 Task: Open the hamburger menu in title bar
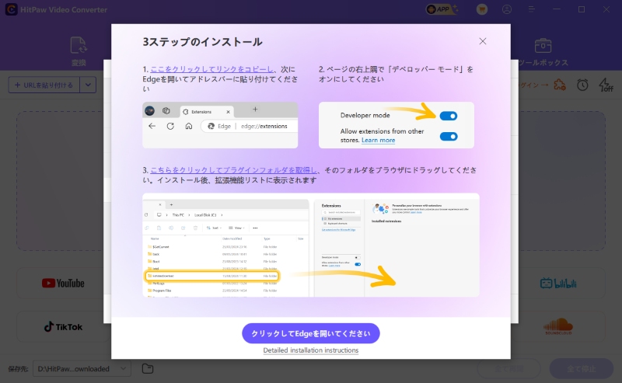(532, 9)
